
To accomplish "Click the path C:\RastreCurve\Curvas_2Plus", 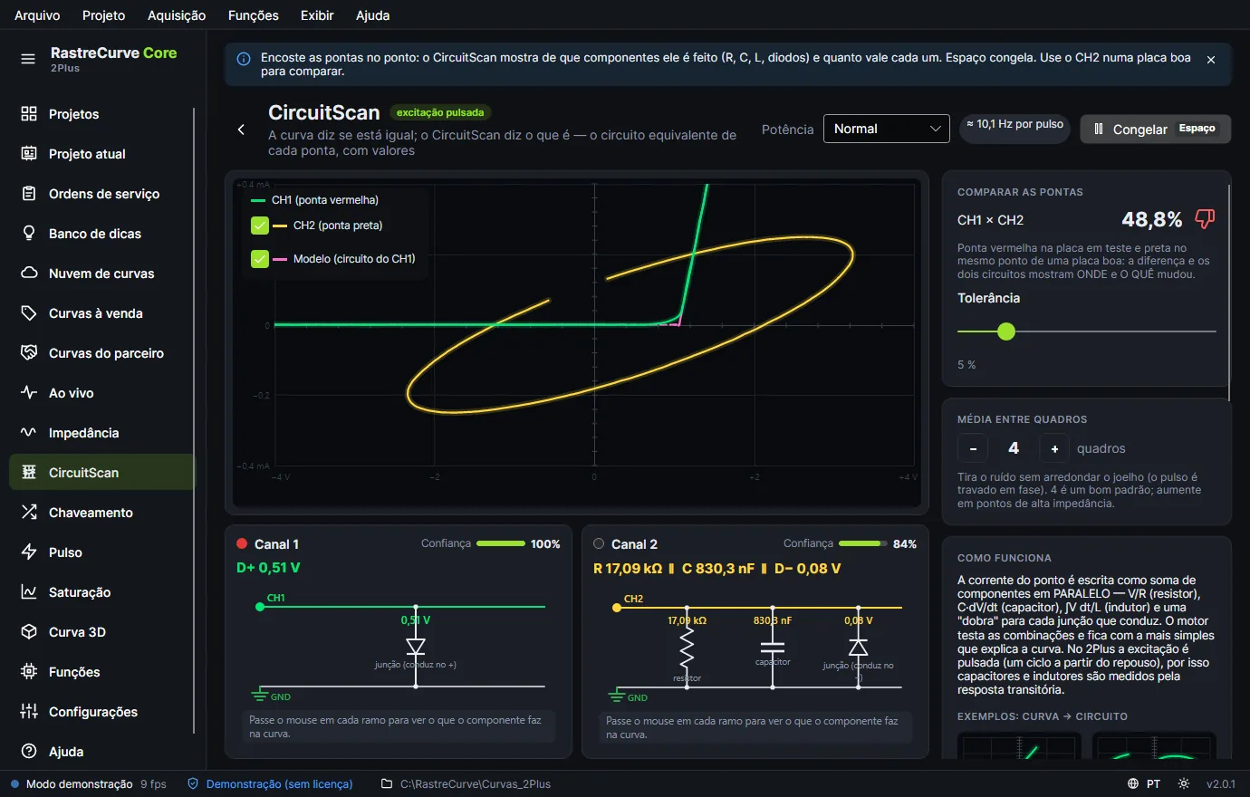I will (475, 783).
